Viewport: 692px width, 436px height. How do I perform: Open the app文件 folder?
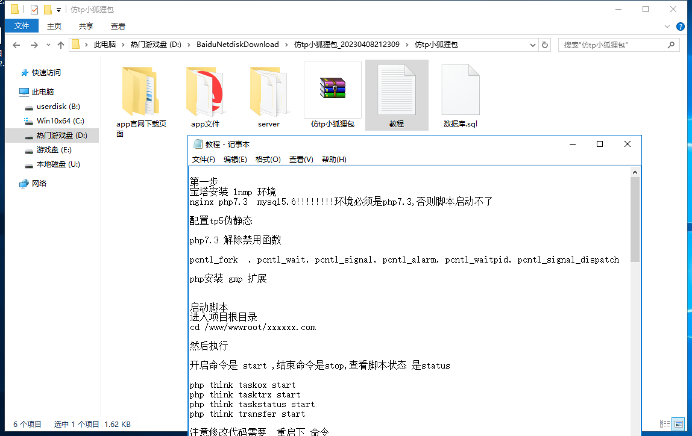(205, 92)
